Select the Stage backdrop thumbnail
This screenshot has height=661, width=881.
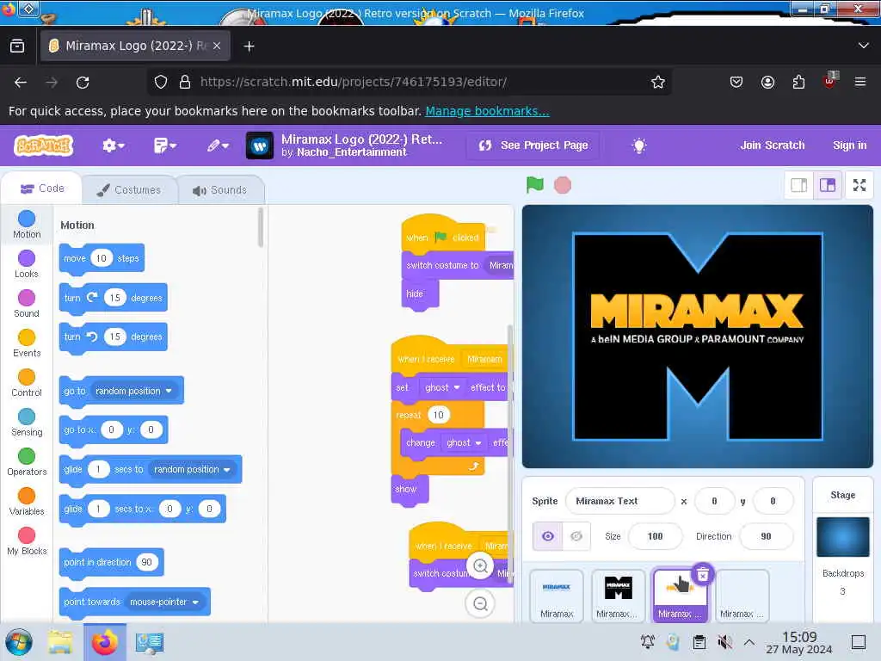point(843,537)
